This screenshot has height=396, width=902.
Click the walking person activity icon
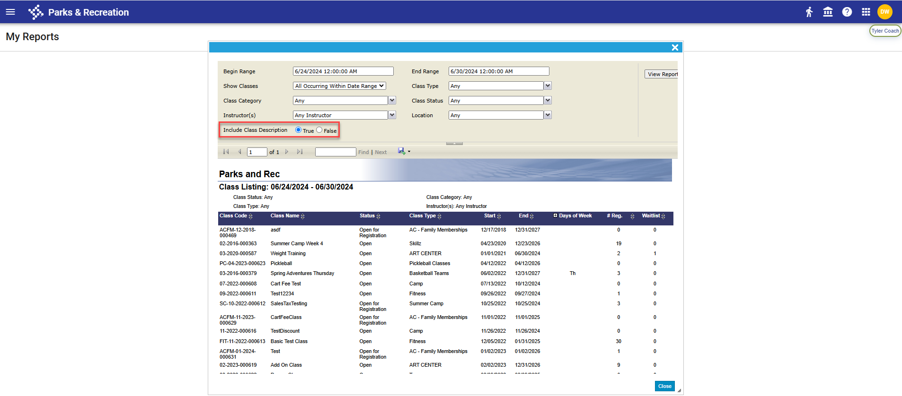[809, 12]
